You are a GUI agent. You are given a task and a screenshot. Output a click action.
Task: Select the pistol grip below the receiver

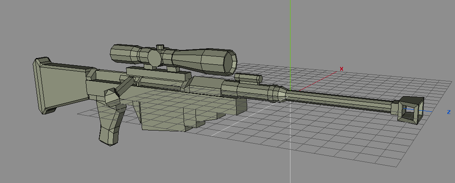click(110, 123)
